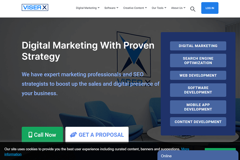240x160 pixels.
Task: Click the VISER X logo
Action: (x=35, y=7)
